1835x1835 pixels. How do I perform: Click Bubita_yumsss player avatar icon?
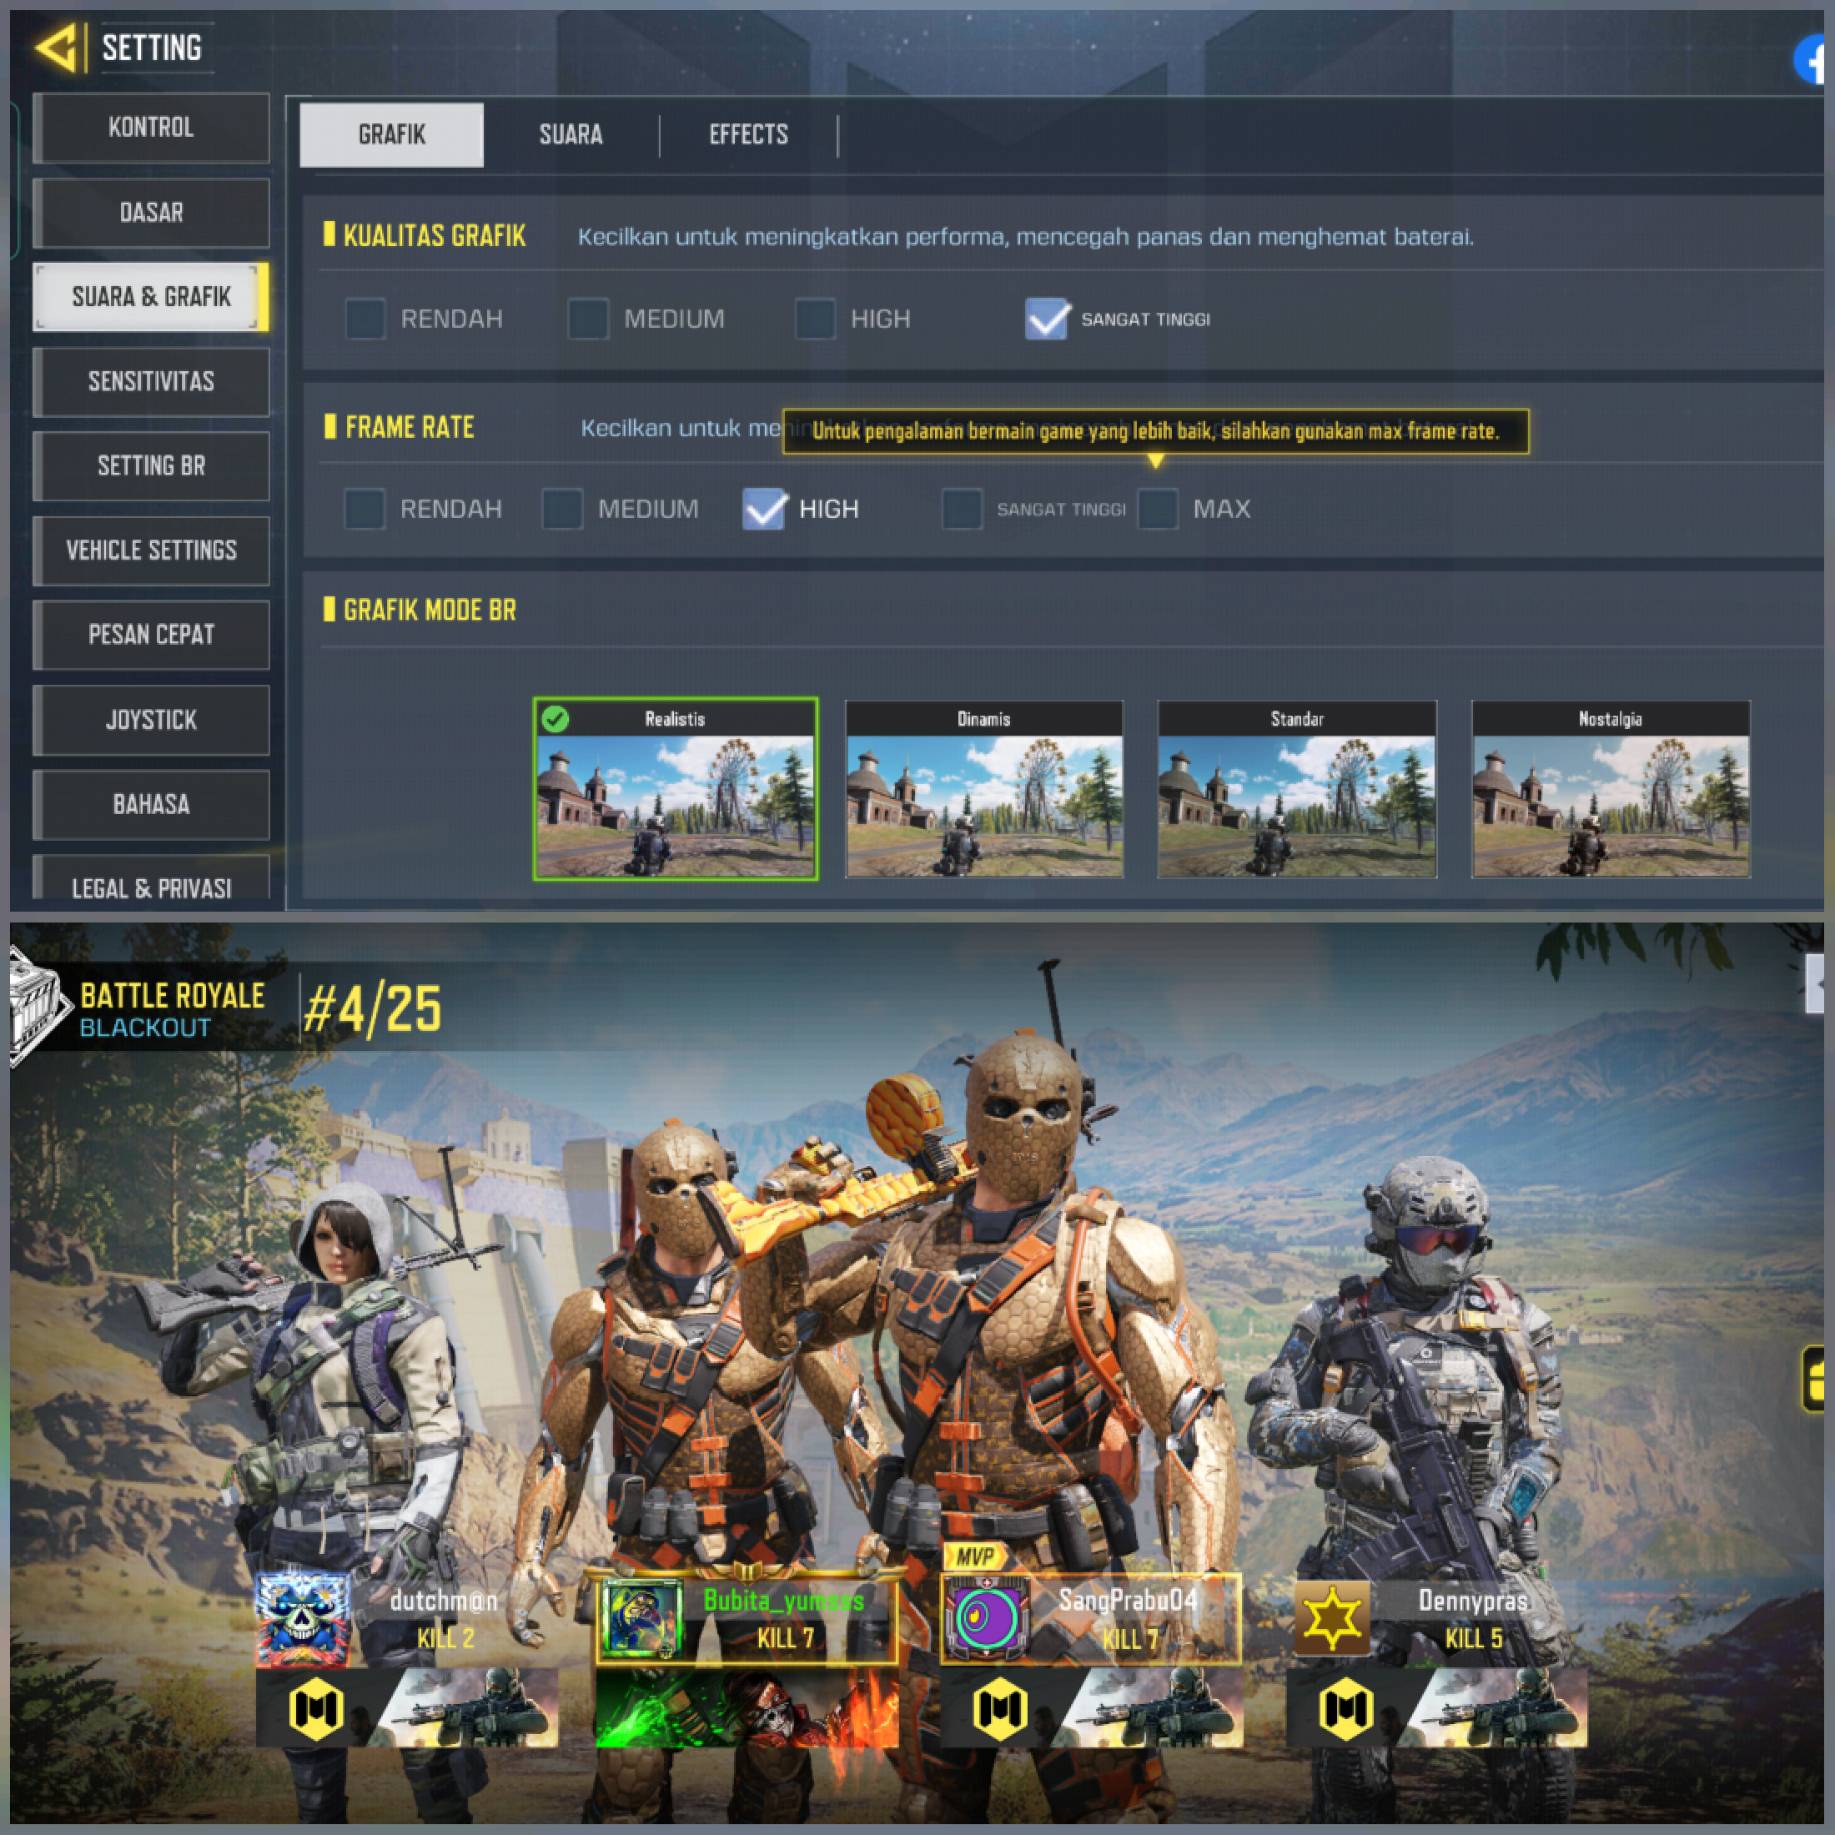pos(642,1617)
